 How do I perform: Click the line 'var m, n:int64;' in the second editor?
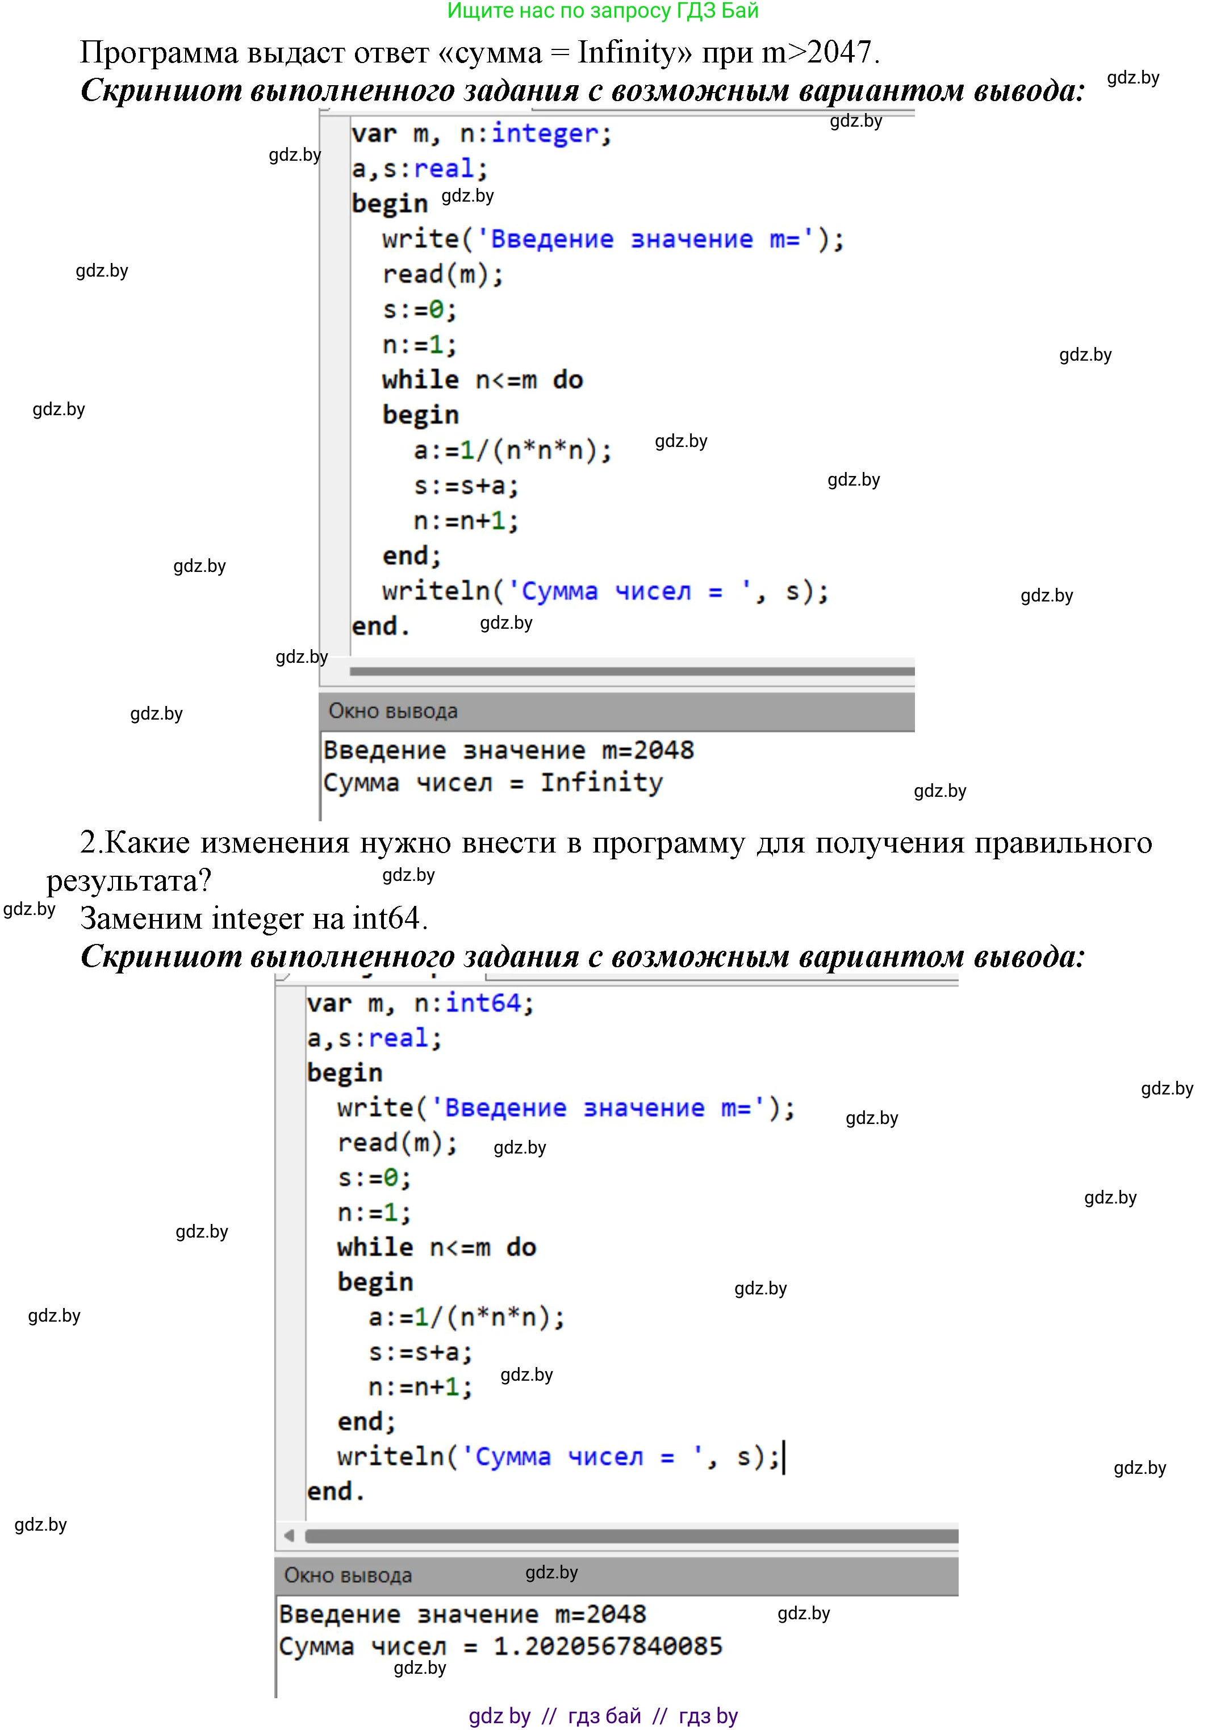coord(420,1004)
